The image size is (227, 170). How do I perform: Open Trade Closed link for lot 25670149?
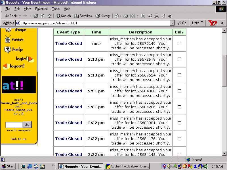(69, 44)
